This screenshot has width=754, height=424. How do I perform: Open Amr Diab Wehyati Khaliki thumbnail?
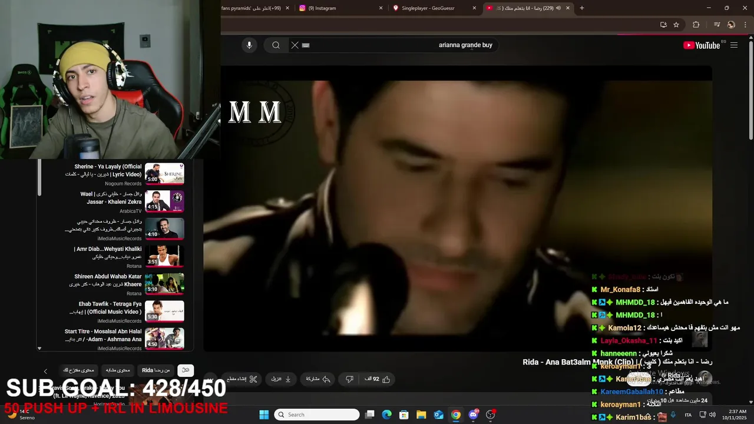point(164,256)
